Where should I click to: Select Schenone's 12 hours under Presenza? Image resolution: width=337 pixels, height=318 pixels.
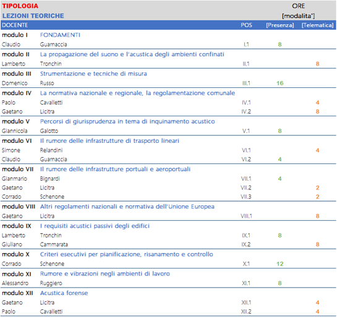click(x=280, y=264)
